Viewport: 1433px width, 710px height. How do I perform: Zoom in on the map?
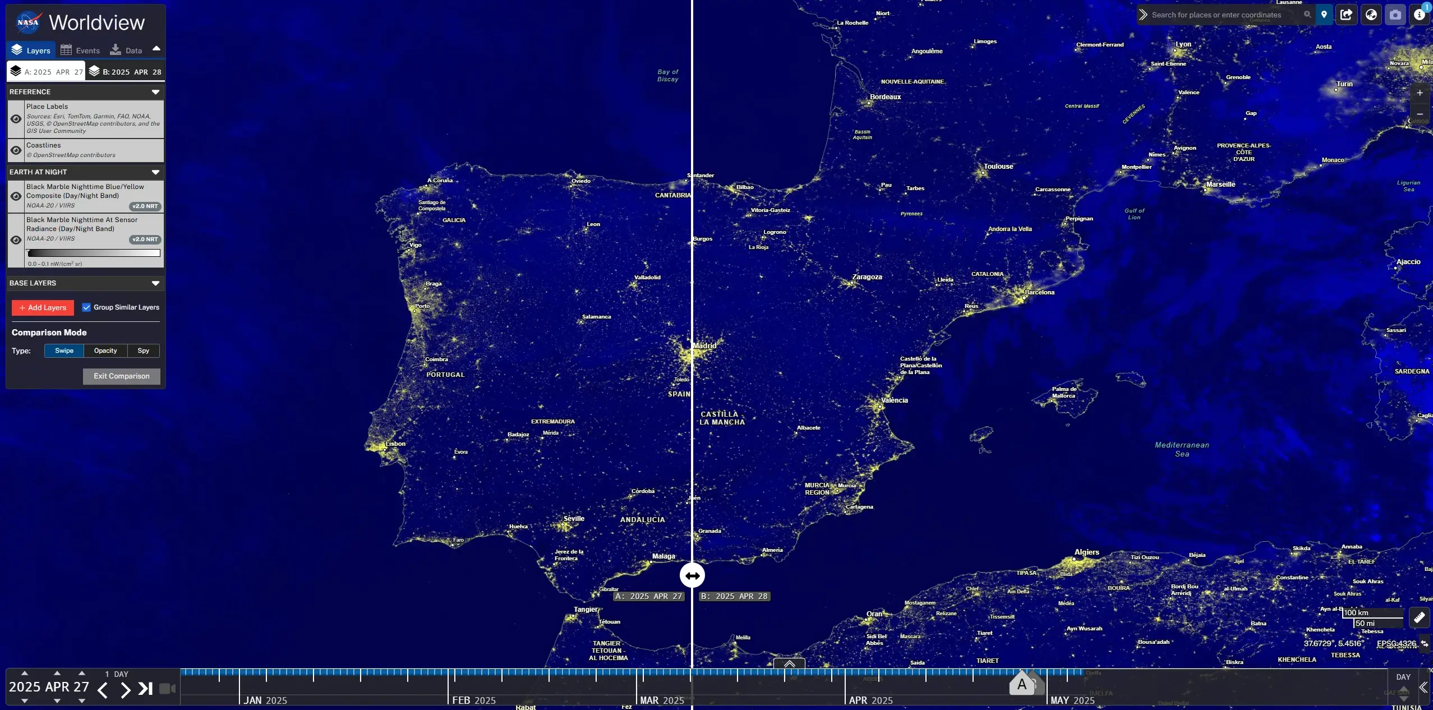tap(1420, 93)
